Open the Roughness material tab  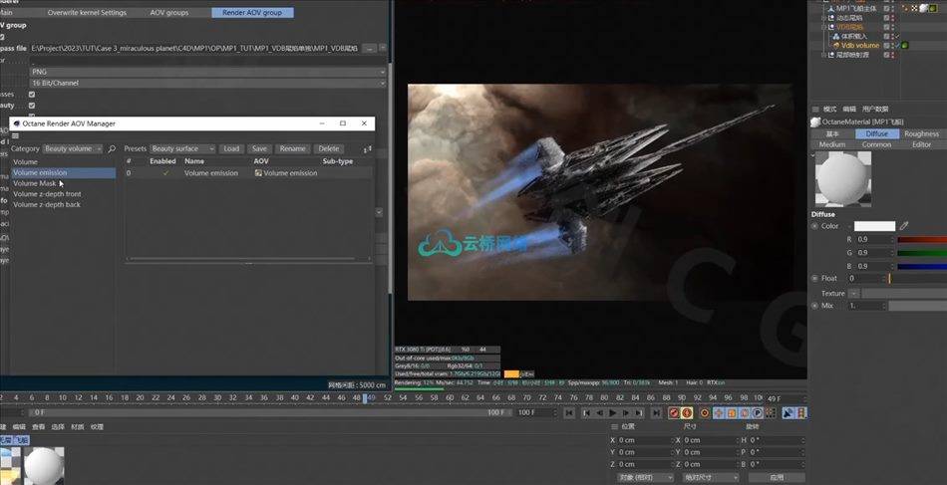922,133
